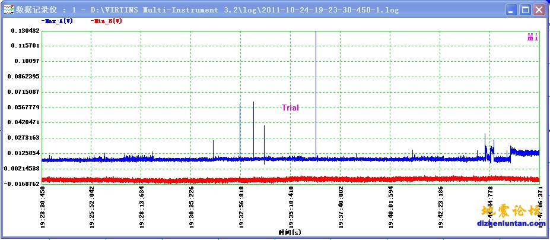Click the 时间(s) X-axis title

pyautogui.click(x=290, y=232)
